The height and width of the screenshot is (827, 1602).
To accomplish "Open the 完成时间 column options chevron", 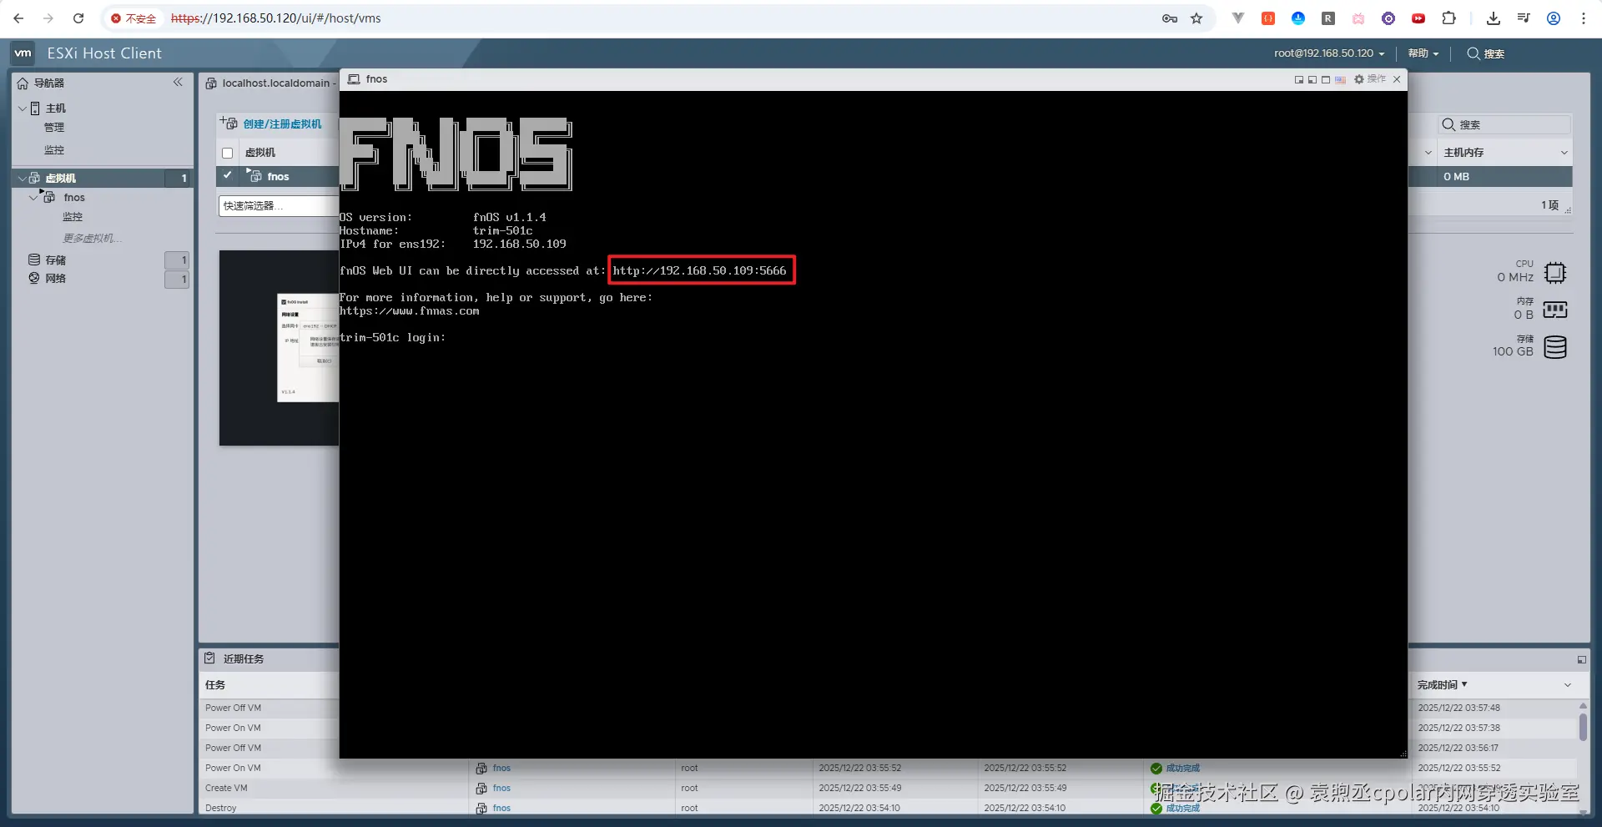I will point(1568,685).
